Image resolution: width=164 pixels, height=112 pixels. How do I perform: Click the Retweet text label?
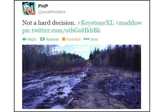click(x=52, y=39)
